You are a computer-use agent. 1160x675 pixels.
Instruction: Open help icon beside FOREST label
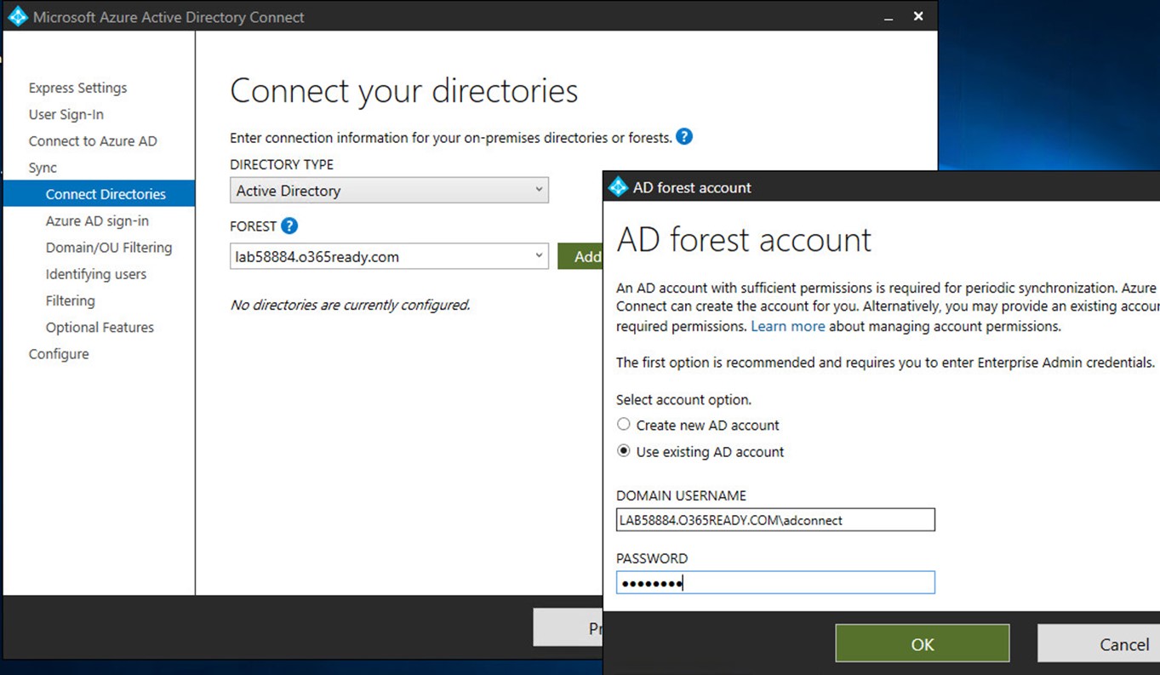289,226
